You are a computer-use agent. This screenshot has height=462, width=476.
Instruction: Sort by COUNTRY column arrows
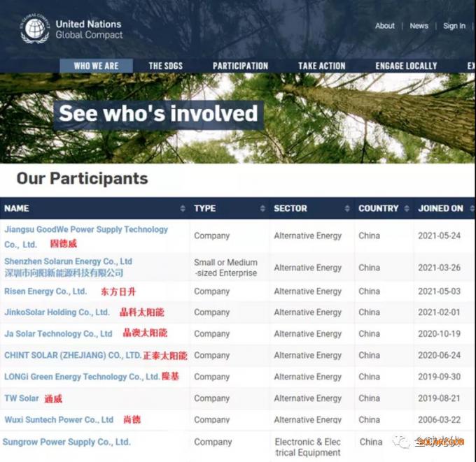407,208
